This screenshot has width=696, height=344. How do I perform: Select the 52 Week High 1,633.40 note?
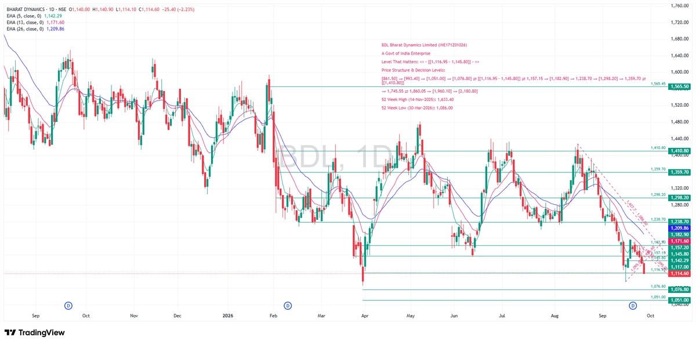418,100
